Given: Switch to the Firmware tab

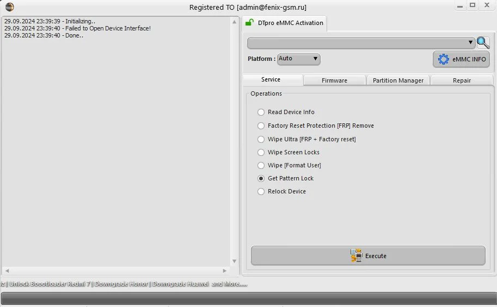Looking at the screenshot, I should point(334,80).
